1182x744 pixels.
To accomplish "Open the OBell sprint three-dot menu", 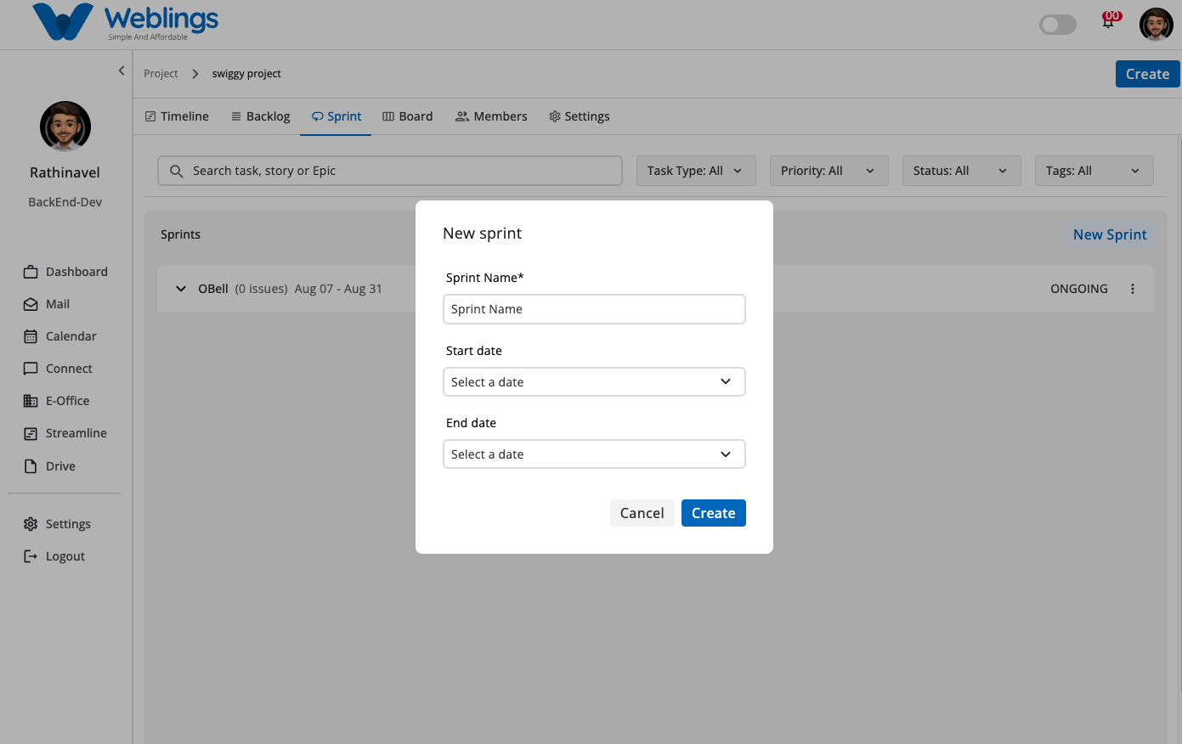I will tap(1133, 289).
